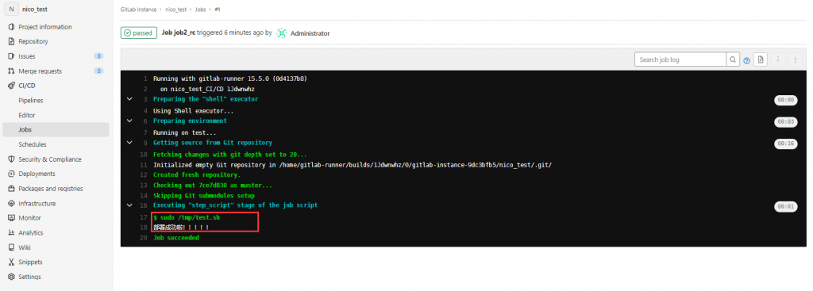The width and height of the screenshot is (813, 291).
Task: Click the Merge requests count badge 0
Action: [x=98, y=71]
